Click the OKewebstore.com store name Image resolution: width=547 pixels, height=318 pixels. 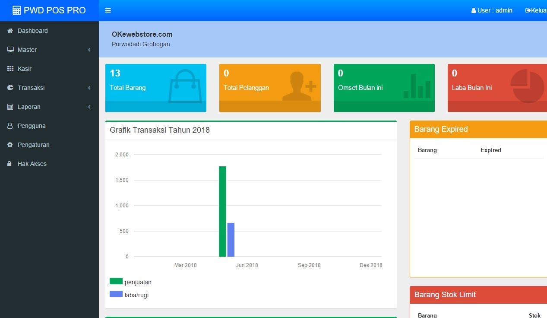pyautogui.click(x=142, y=34)
